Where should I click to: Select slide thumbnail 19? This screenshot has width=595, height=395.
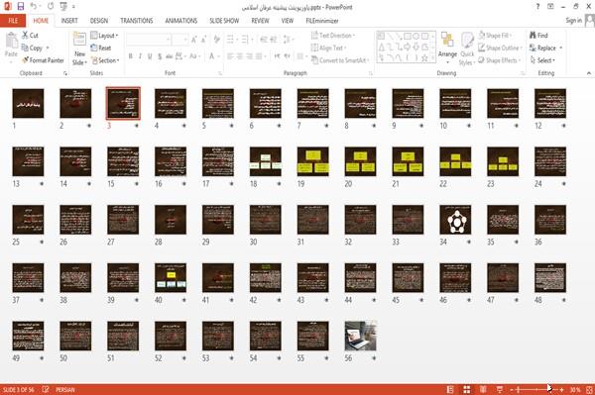tap(312, 161)
